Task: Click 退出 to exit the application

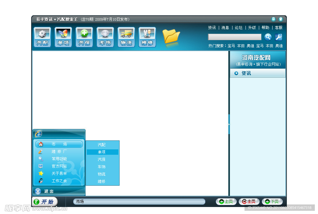Action: coord(59,191)
